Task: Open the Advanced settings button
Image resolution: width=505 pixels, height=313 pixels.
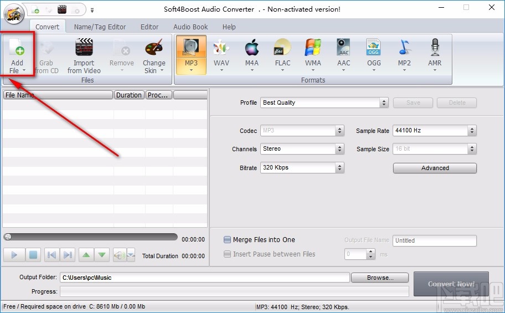Action: pyautogui.click(x=435, y=168)
